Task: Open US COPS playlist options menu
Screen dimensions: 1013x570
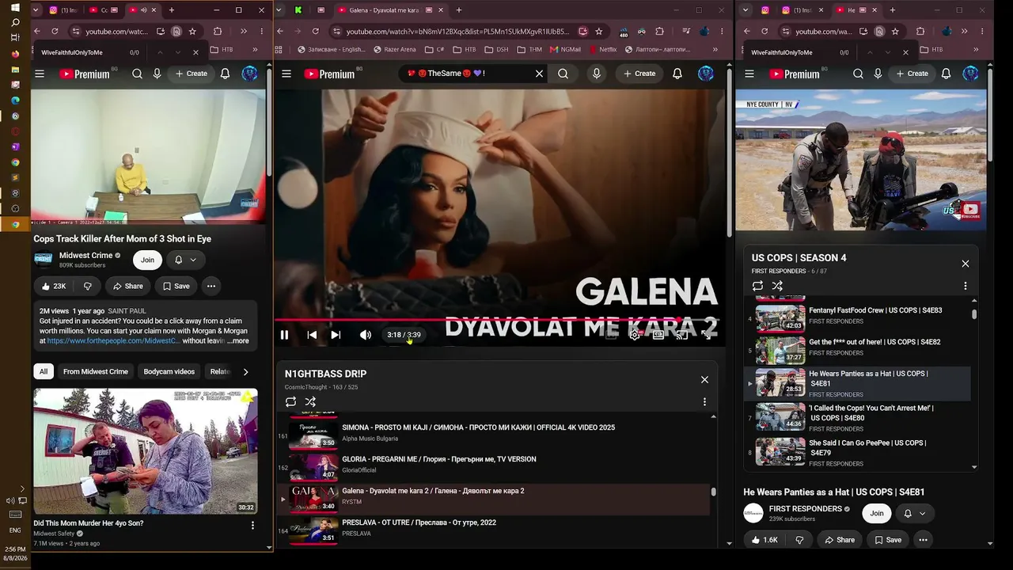Action: tap(965, 286)
